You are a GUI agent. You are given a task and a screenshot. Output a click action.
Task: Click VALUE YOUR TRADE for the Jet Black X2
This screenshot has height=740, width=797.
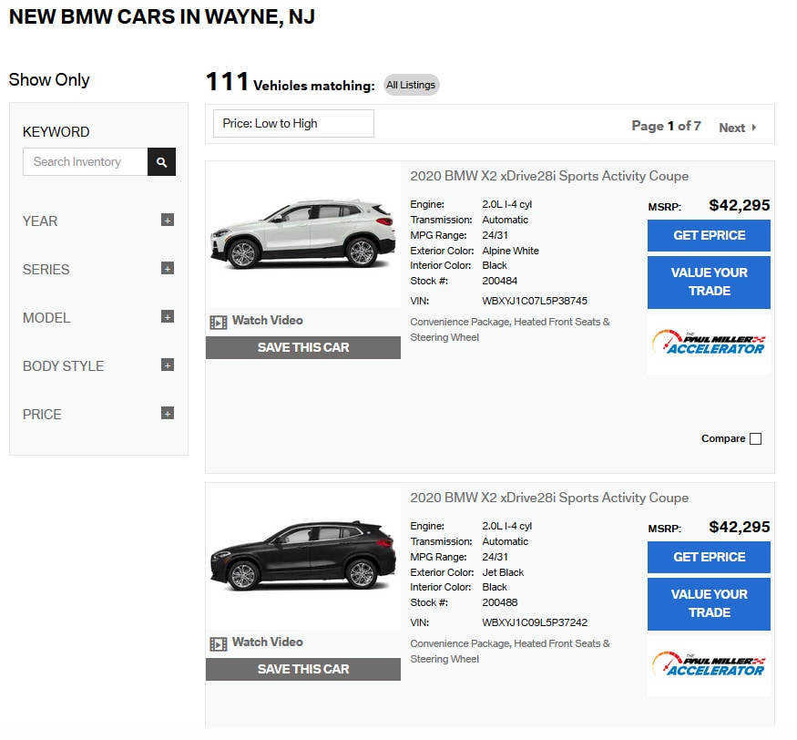(709, 604)
